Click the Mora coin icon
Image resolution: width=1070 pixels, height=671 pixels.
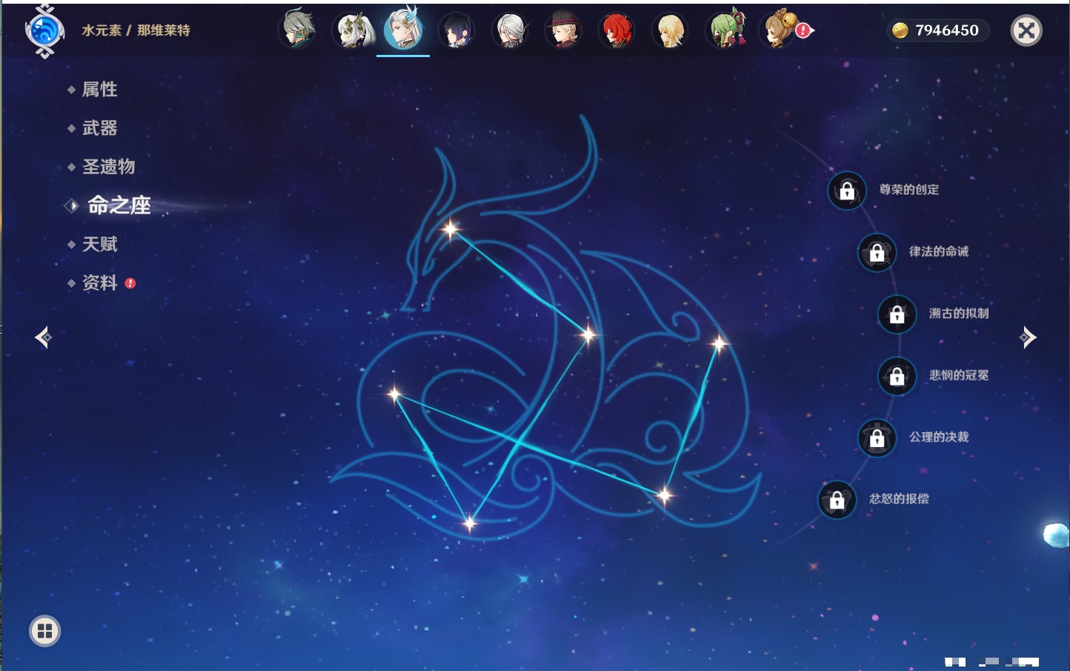pos(900,30)
